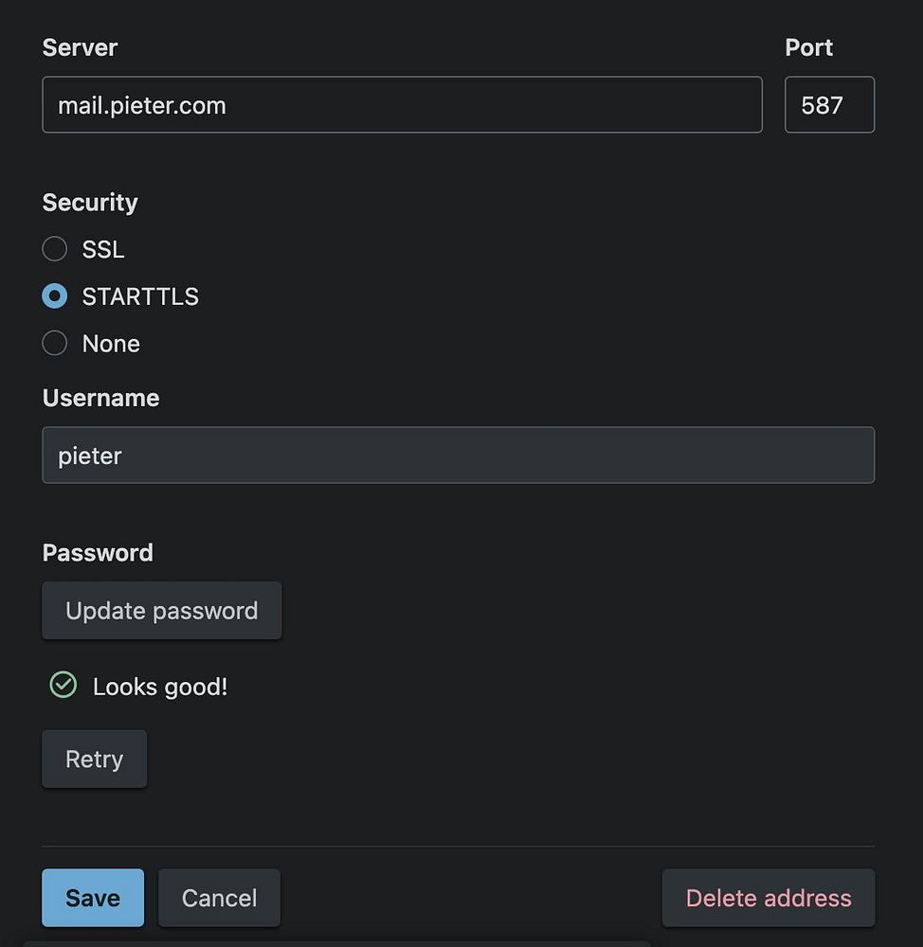The width and height of the screenshot is (923, 947).
Task: Click into the Username field with pieter
Action: (x=458, y=456)
